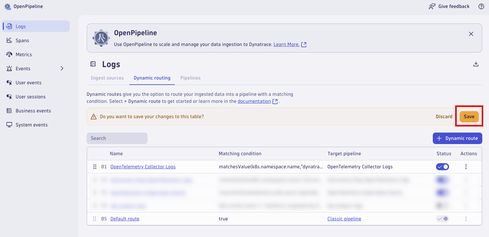
Task: Select the Events sidebar icon
Action: 9,69
